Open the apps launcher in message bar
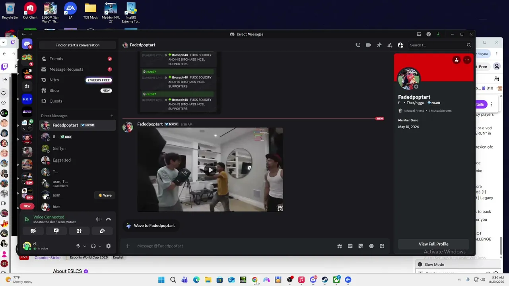Viewport: 509px width, 286px height. click(382, 246)
